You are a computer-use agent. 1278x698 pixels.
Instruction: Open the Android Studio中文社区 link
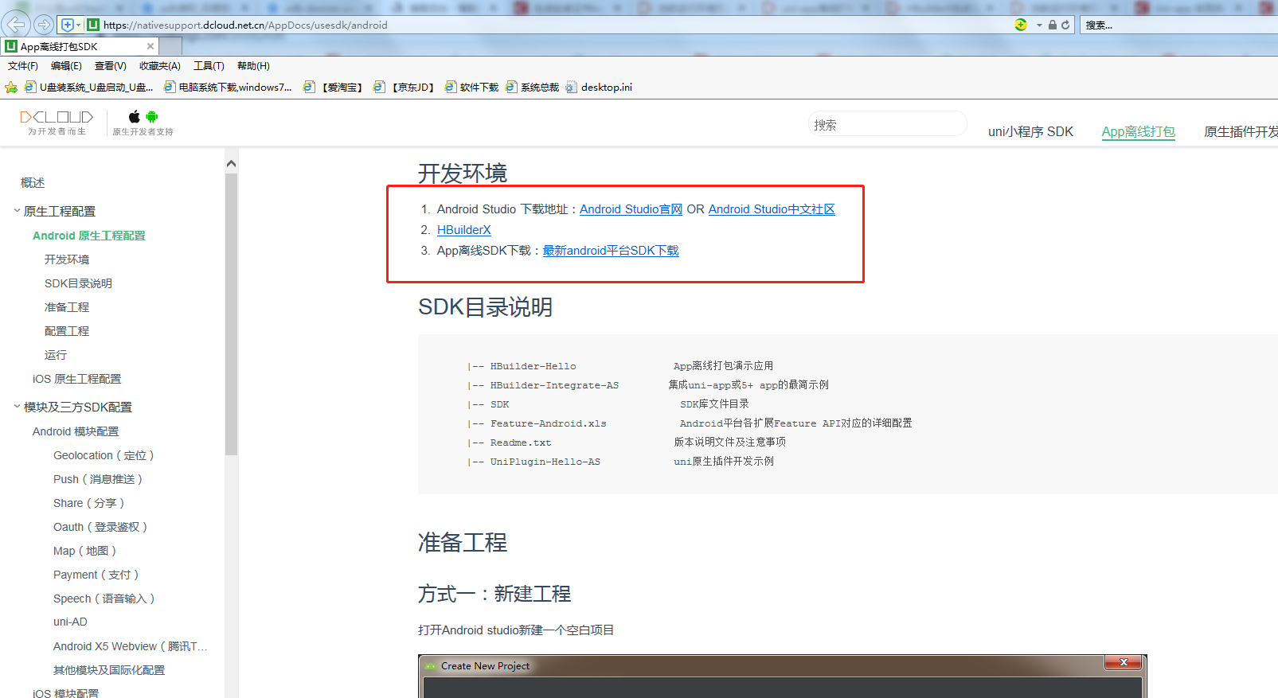pos(772,209)
